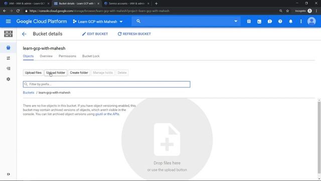
Task: Switch to the Overview tab
Action: pyautogui.click(x=46, y=56)
